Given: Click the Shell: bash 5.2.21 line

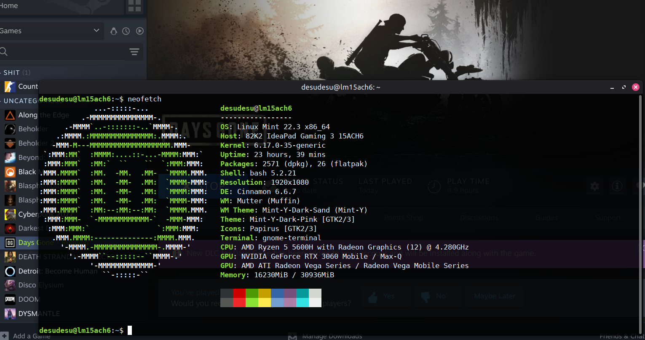Looking at the screenshot, I should coord(258,173).
